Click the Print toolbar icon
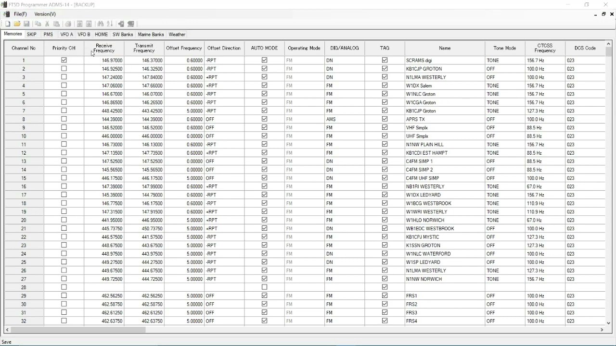The image size is (616, 346). 68,24
